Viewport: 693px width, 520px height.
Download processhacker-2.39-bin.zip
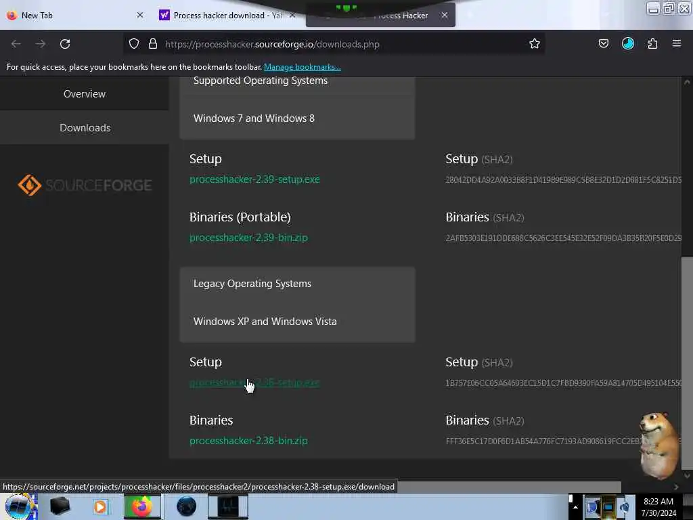pyautogui.click(x=248, y=238)
